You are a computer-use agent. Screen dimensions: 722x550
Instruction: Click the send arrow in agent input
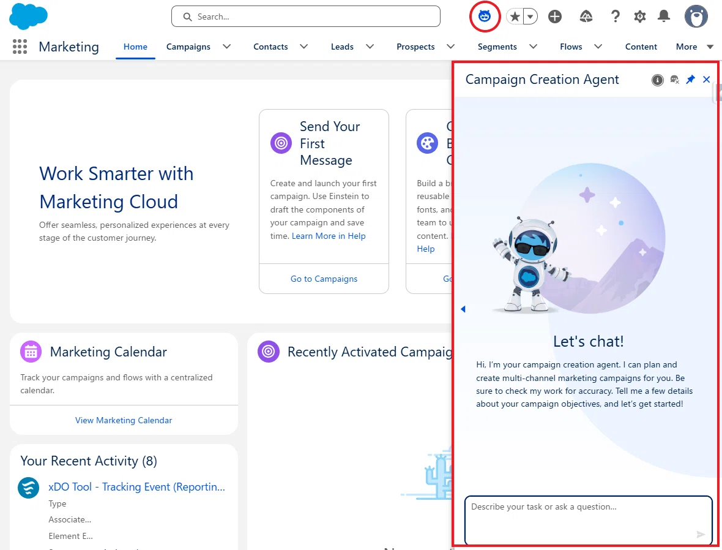pyautogui.click(x=701, y=534)
